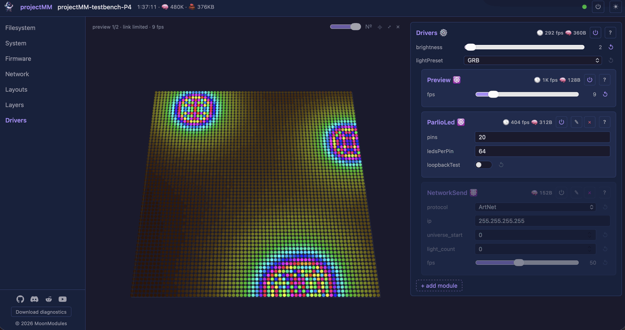Image resolution: width=625 pixels, height=330 pixels.
Task: Close the preview pane
Action: (x=398, y=27)
